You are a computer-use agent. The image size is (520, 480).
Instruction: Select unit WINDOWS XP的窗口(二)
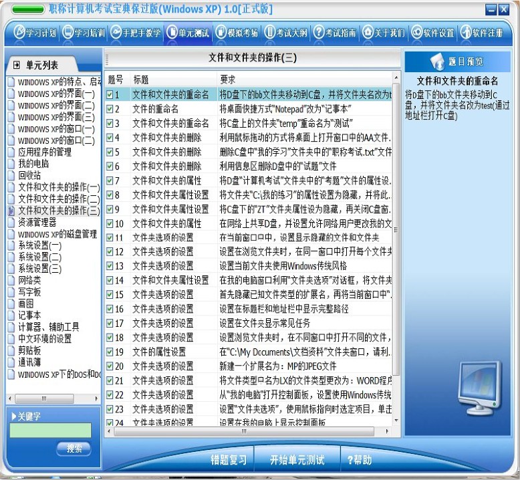click(x=56, y=140)
